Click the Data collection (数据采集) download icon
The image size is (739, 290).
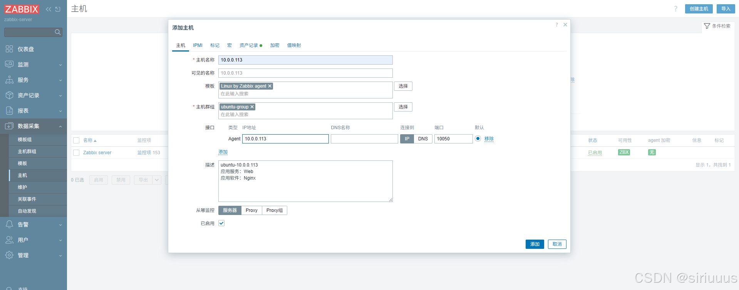pyautogui.click(x=9, y=126)
